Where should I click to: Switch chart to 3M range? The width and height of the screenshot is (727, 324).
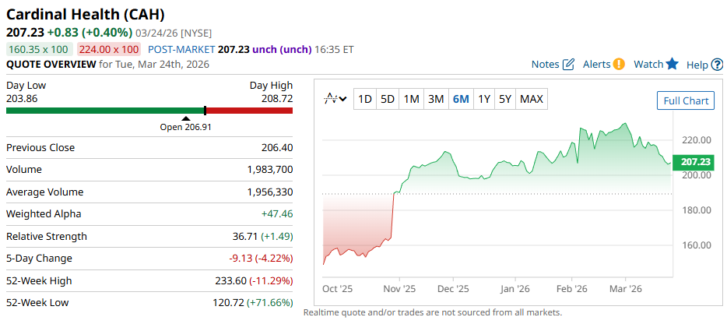click(x=436, y=99)
